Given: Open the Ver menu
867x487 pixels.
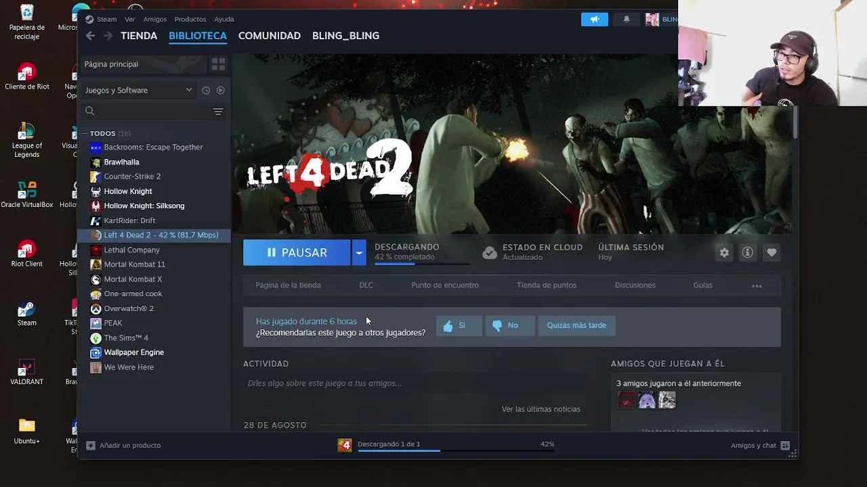Looking at the screenshot, I should point(130,19).
